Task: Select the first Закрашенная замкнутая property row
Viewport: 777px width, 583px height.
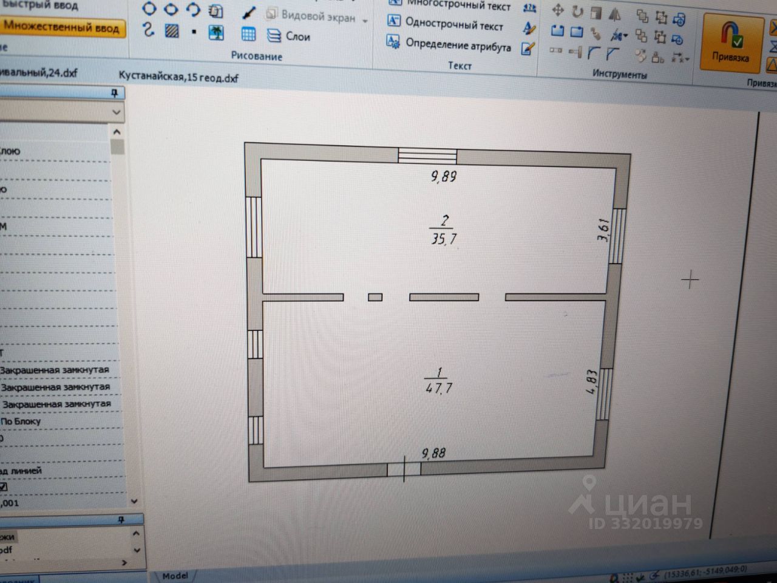Action: point(55,369)
